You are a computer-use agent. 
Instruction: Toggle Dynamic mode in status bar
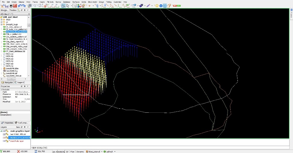80,152
